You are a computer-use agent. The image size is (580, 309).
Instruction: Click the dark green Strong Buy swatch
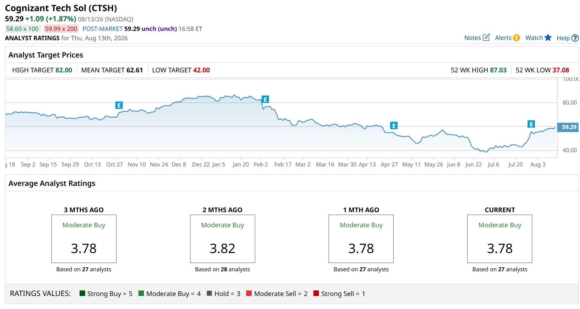click(82, 293)
